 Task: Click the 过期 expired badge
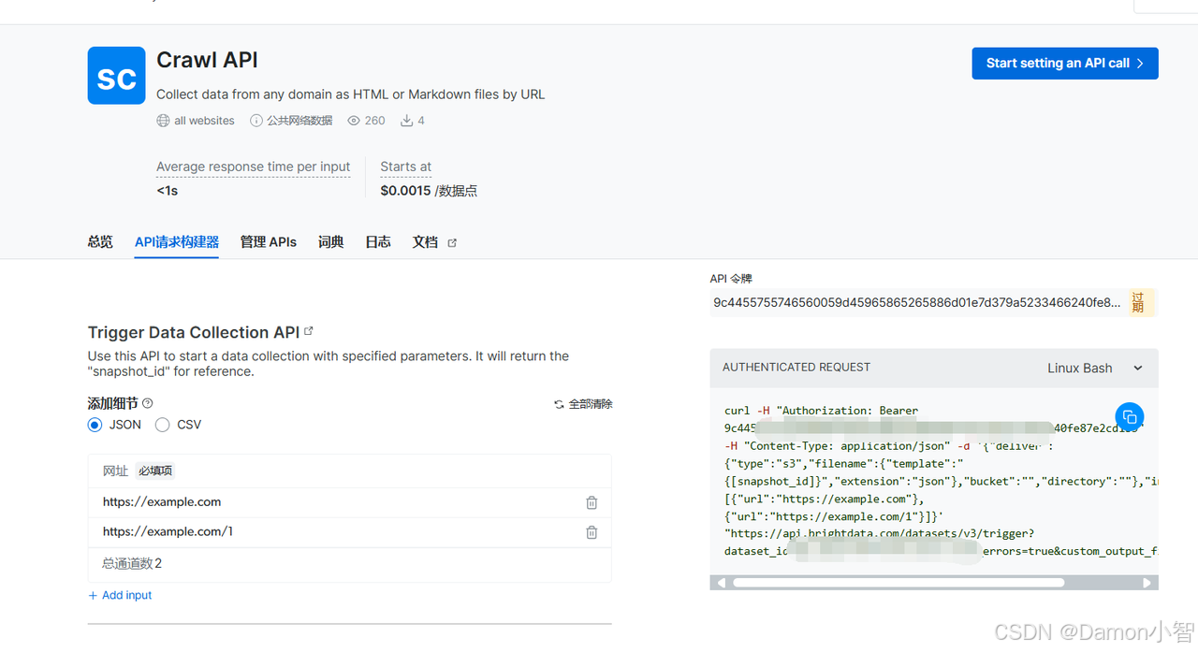1142,302
